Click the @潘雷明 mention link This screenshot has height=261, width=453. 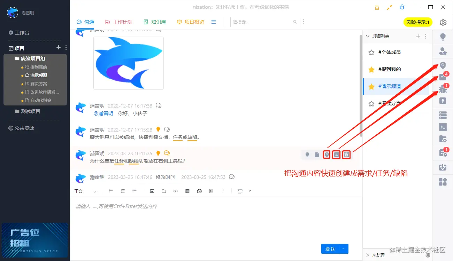[x=103, y=113]
